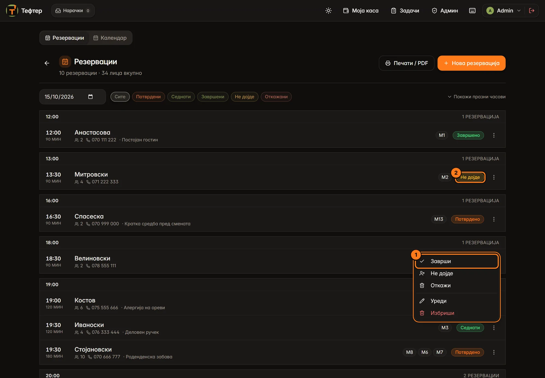Open the Нарачки inbox button
545x378 pixels.
click(x=73, y=11)
